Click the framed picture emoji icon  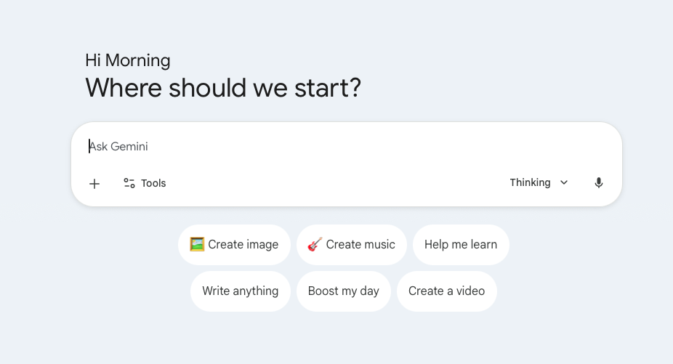click(x=197, y=244)
